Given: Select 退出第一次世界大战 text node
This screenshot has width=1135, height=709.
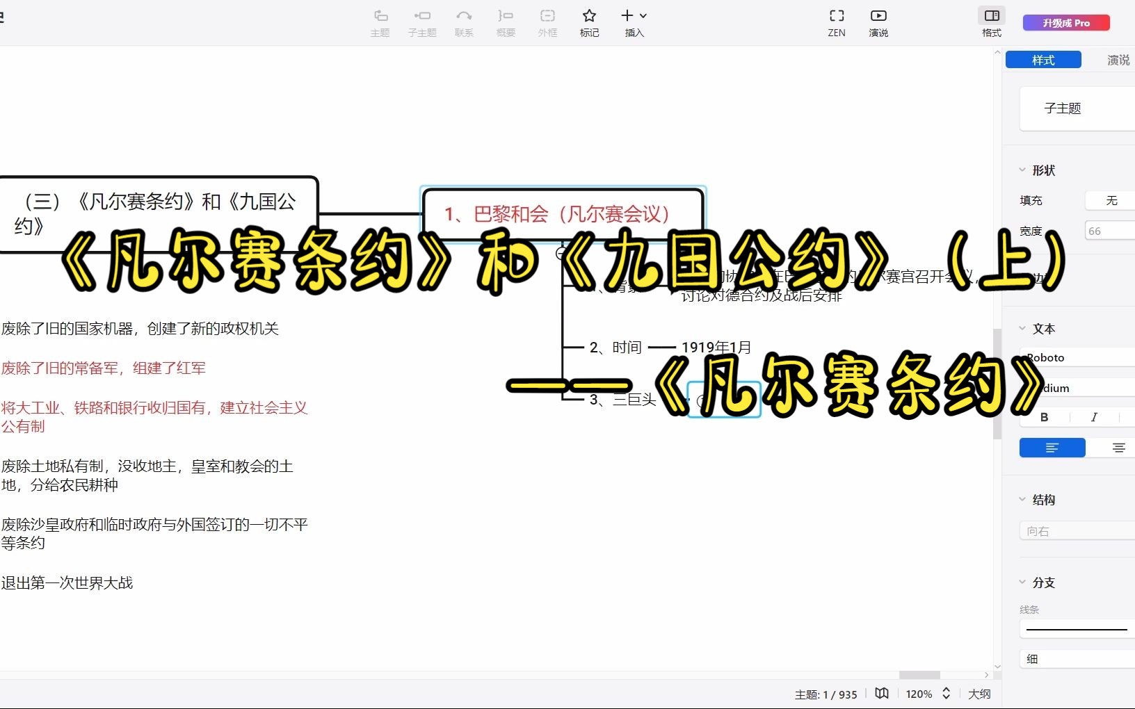Looking at the screenshot, I should click(67, 582).
